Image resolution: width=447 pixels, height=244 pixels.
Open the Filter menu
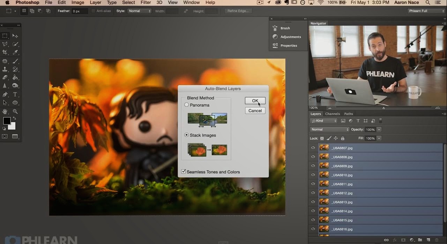pyautogui.click(x=145, y=2)
